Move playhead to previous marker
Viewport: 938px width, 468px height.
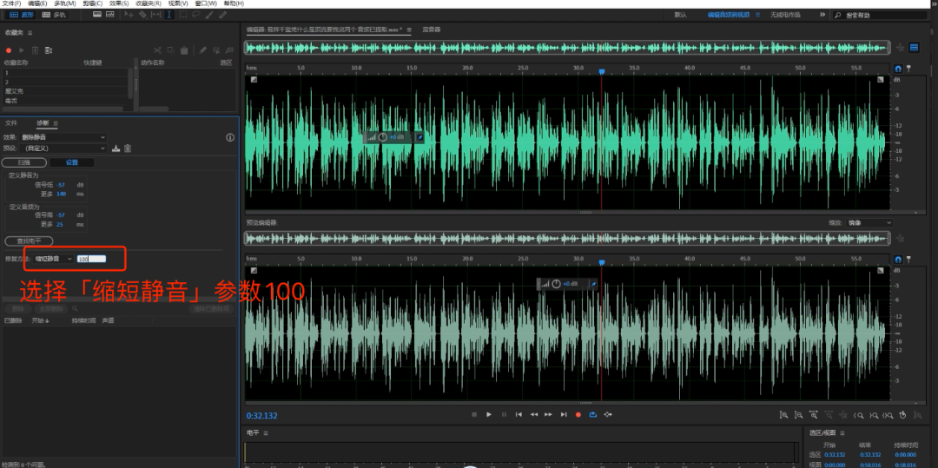point(519,414)
